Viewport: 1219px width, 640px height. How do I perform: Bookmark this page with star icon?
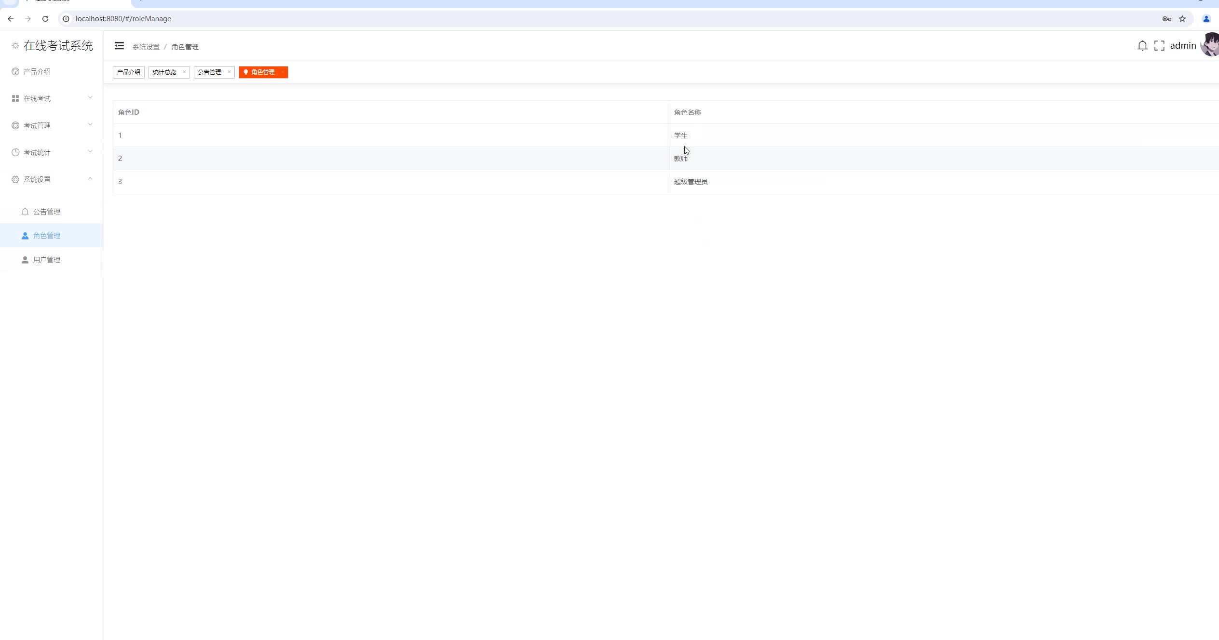coord(1182,19)
